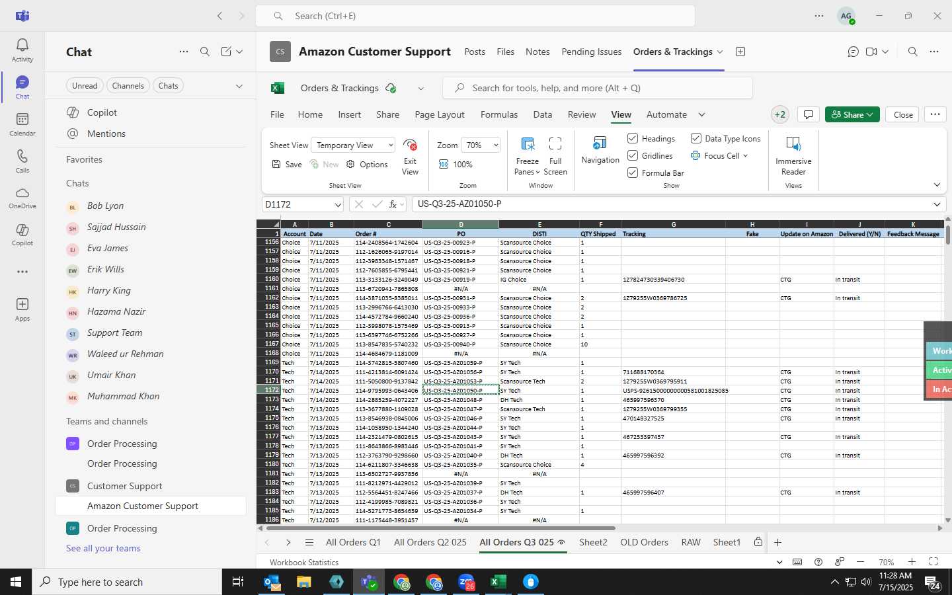
Task: Expand the Name Box dropdown
Action: (338, 205)
